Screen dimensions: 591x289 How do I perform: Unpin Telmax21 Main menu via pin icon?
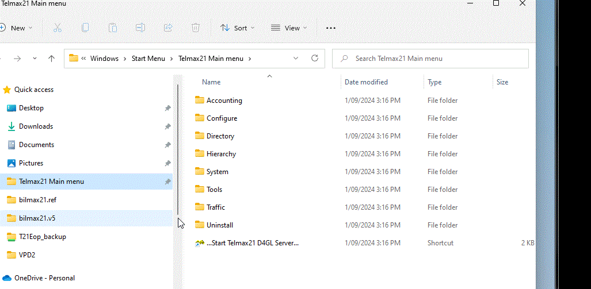[x=167, y=182]
